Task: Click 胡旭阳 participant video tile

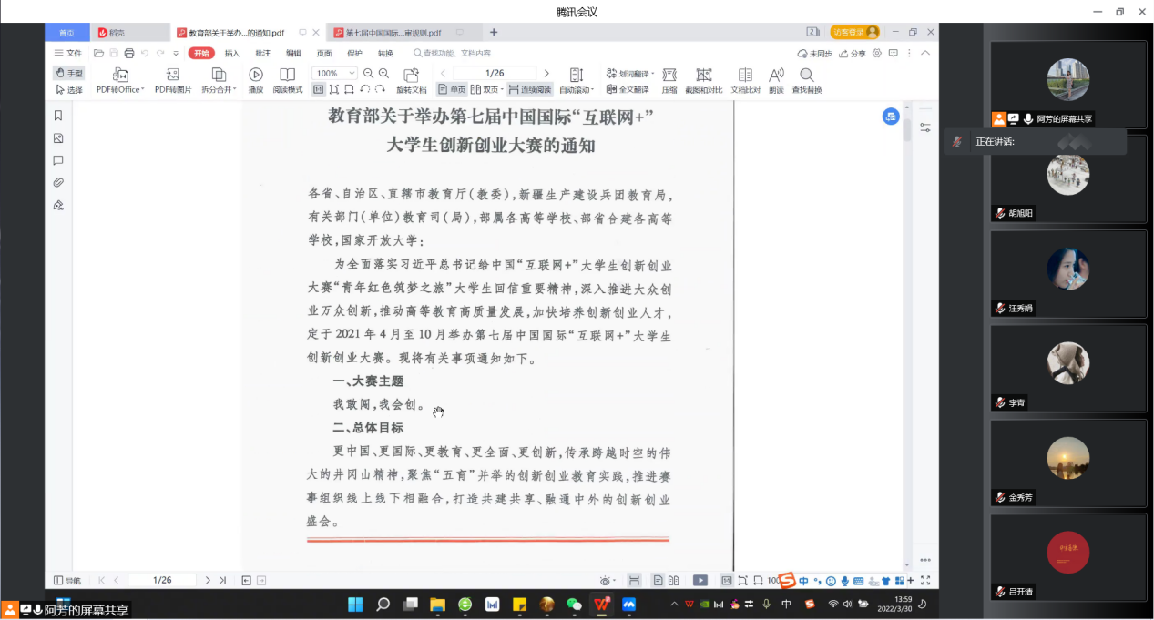Action: click(x=1068, y=178)
